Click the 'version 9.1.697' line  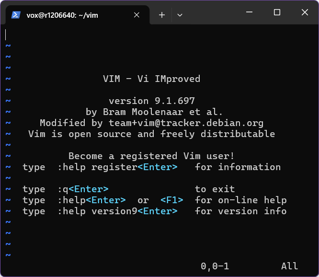coord(152,101)
